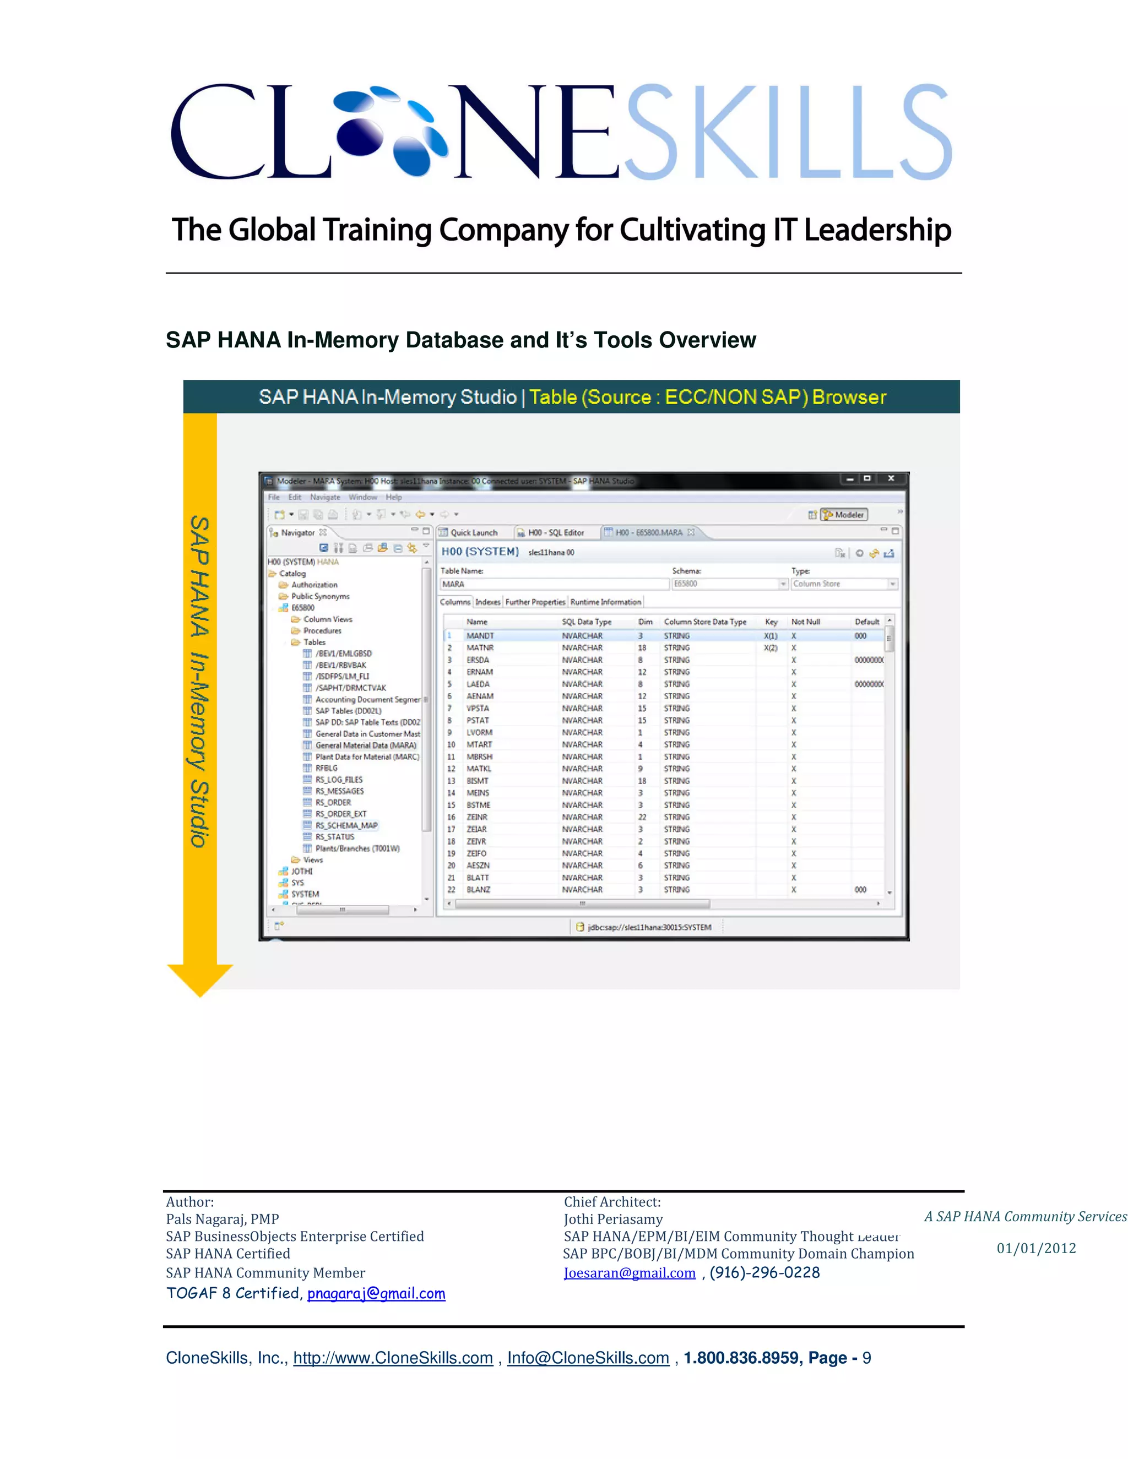The height and width of the screenshot is (1459, 1128).
Task: Open the pnagaraj@gmail.com email link
Action: (376, 1293)
